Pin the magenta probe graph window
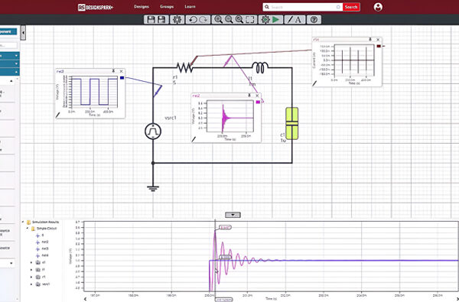459x302 pixels. click(x=249, y=96)
